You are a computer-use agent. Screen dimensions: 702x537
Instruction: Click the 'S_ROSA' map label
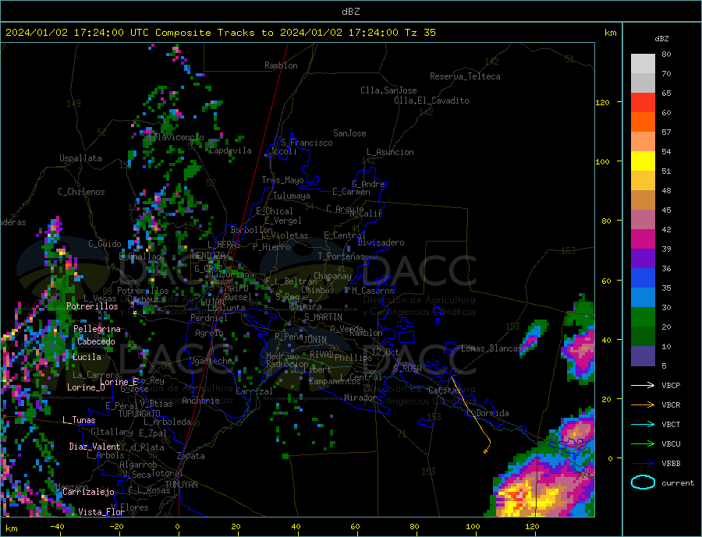[x=407, y=369]
